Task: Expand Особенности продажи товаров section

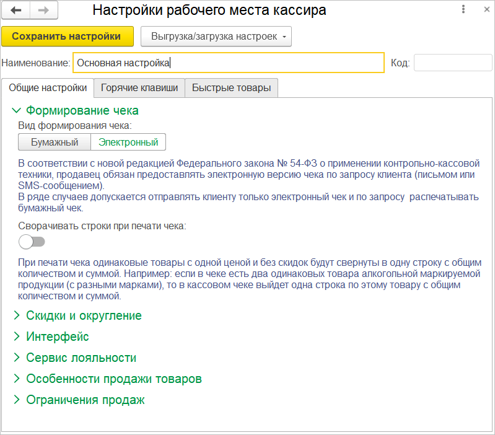Action: click(108, 379)
